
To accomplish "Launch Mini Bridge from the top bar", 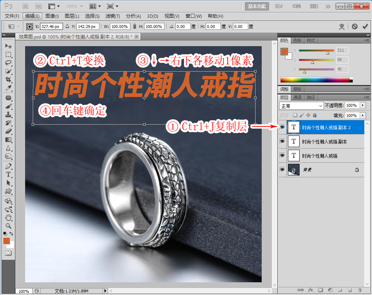I will (39, 7).
